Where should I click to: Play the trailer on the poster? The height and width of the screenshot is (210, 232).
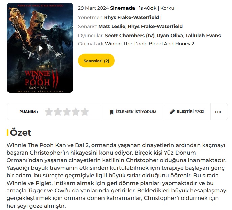pos(40,48)
